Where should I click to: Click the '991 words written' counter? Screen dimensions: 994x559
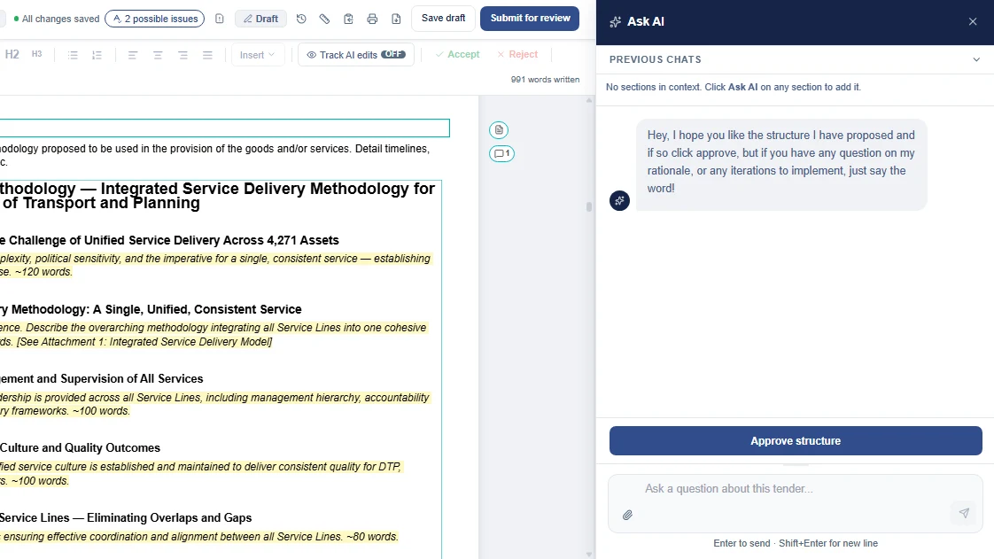tap(545, 80)
